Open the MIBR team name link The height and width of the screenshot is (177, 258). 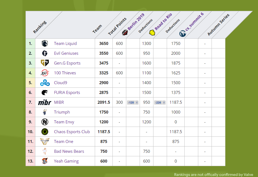click(x=59, y=102)
